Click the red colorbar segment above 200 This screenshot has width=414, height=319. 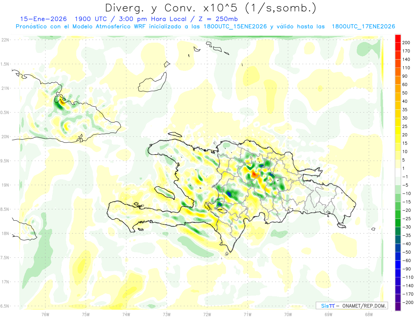coord(398,38)
